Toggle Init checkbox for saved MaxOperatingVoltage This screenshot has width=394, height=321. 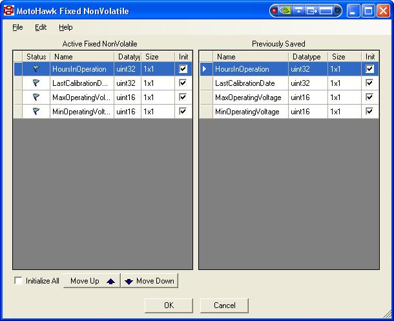pyautogui.click(x=370, y=97)
